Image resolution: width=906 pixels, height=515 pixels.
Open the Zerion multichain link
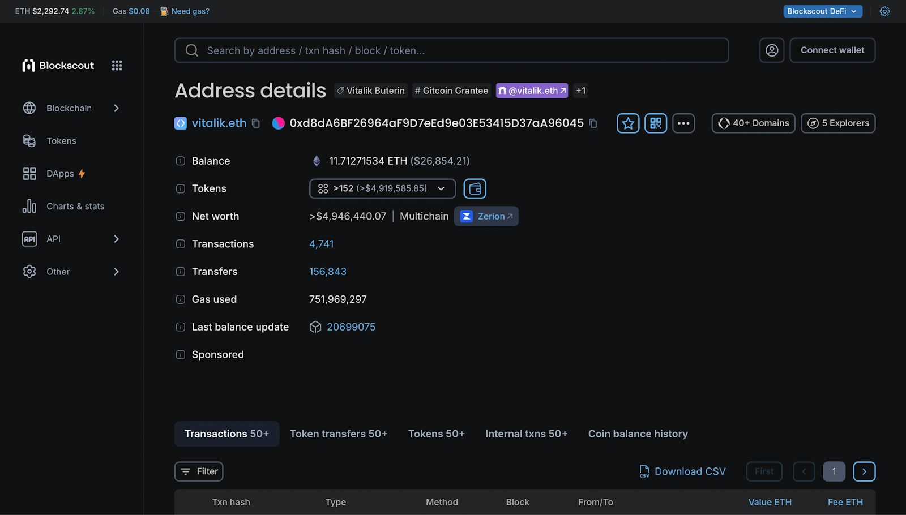[486, 216]
